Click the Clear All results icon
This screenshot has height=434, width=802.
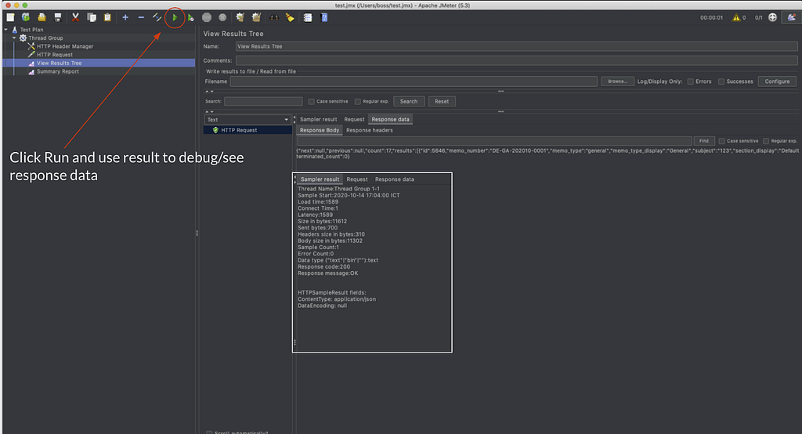(256, 17)
